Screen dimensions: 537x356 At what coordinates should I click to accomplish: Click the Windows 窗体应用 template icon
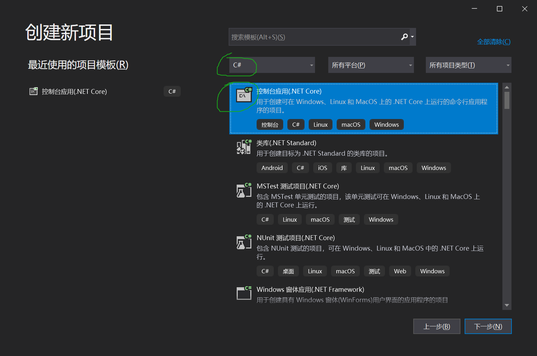244,293
